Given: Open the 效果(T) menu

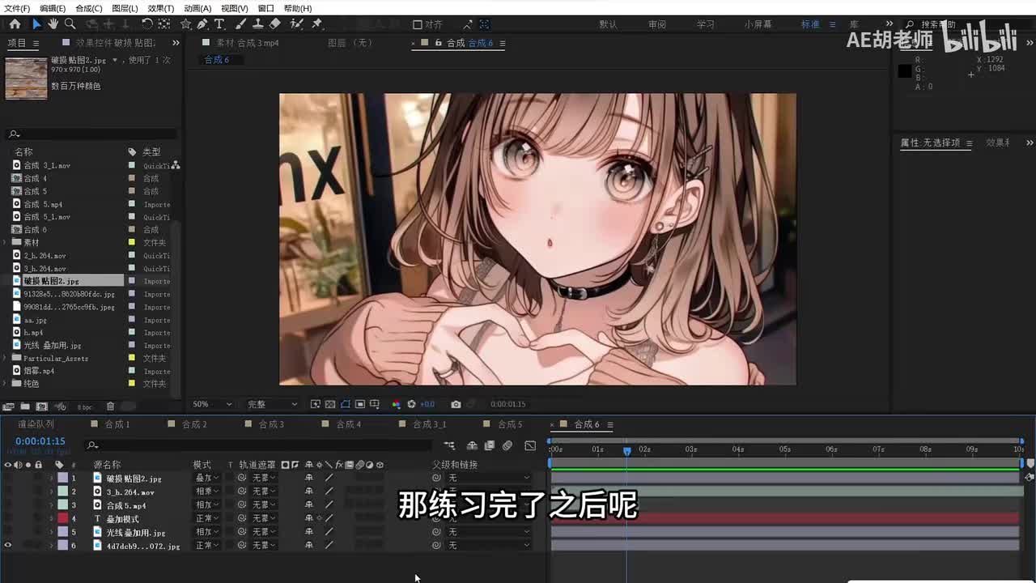Looking at the screenshot, I should click(x=161, y=8).
